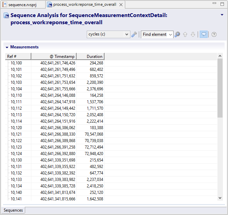Viewport: 228px width, 215px height.
Task: Sort by Ref # column header
Action: [x=18, y=56]
